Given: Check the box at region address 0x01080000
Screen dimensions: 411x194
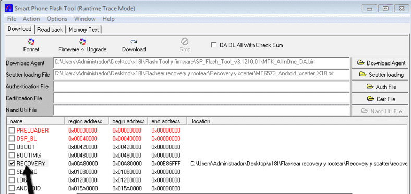Looking at the screenshot, I should pyautogui.click(x=12, y=172).
